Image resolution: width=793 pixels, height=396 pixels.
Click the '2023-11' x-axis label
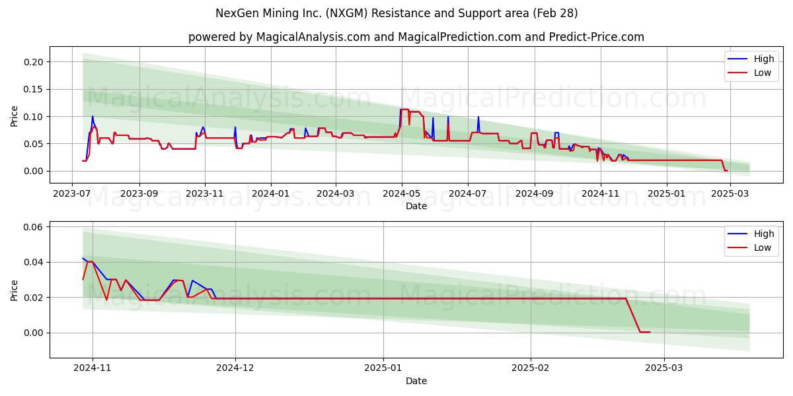pyautogui.click(x=205, y=194)
